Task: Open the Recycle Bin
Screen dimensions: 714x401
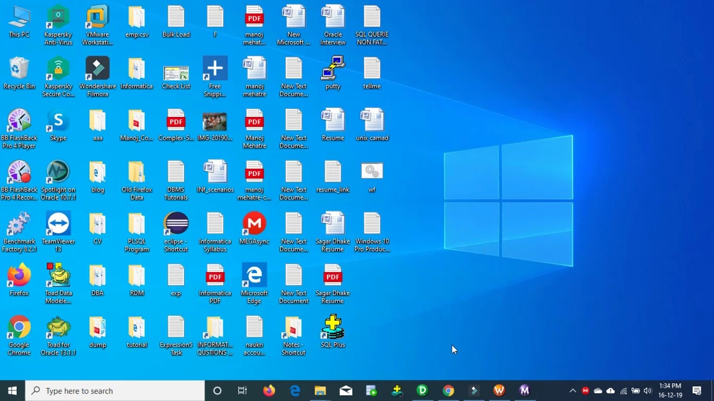Action: click(19, 74)
